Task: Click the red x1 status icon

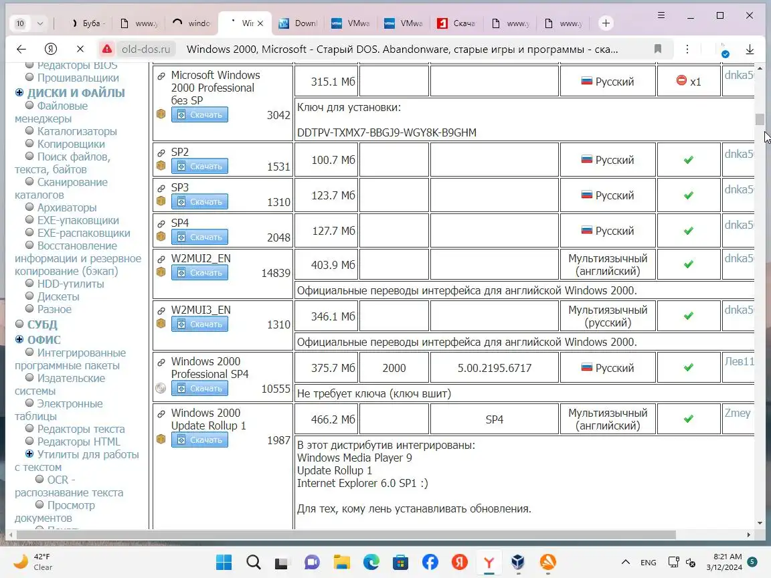Action: coord(681,80)
